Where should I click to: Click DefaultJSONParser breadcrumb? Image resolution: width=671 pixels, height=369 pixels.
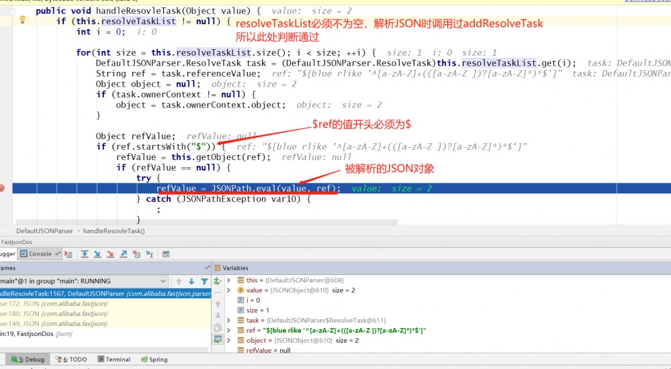click(x=44, y=231)
